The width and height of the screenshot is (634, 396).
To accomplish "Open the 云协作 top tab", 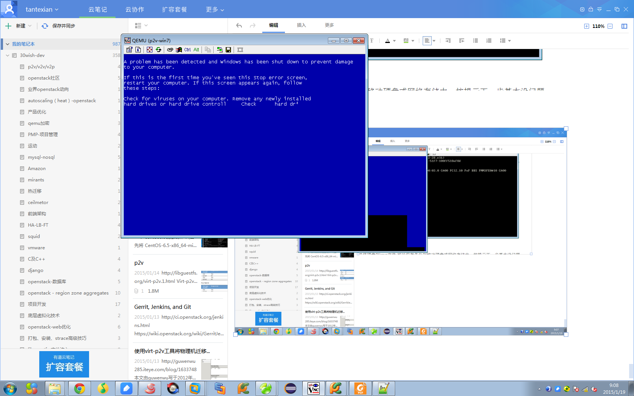I will click(135, 9).
